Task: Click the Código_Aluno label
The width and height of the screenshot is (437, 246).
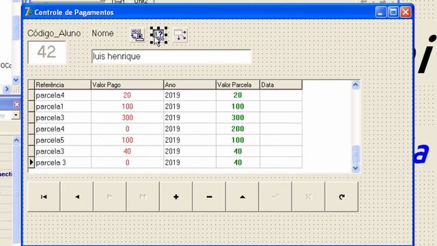Action: (x=54, y=33)
